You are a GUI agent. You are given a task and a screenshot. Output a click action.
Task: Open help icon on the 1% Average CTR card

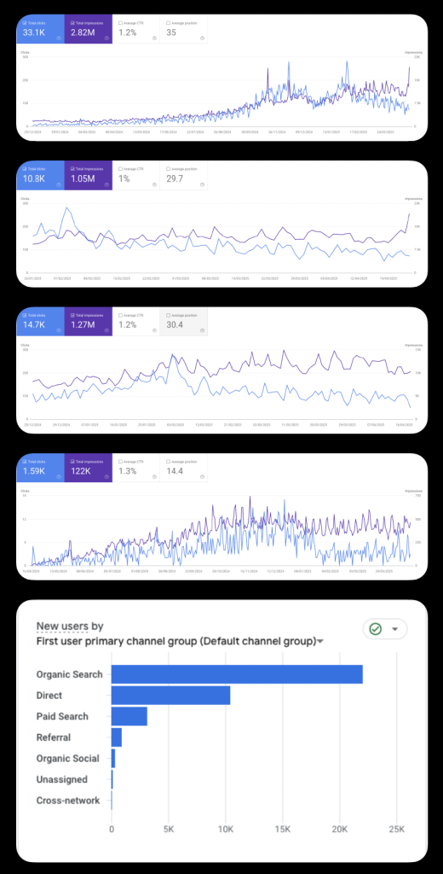(x=154, y=185)
